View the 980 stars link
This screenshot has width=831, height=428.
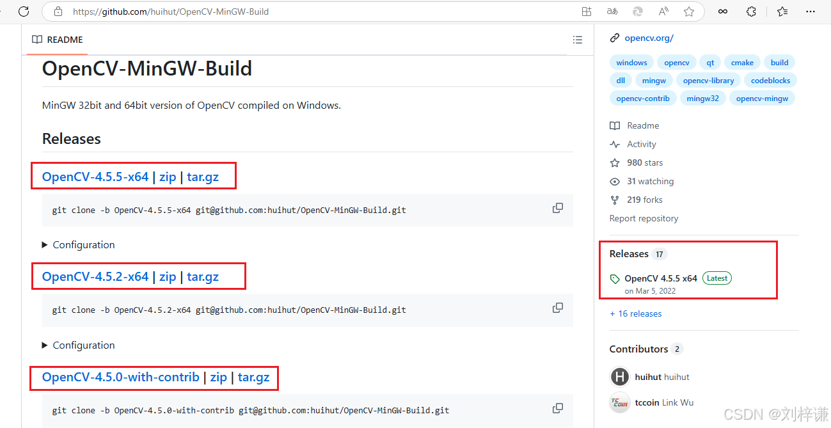tap(637, 162)
